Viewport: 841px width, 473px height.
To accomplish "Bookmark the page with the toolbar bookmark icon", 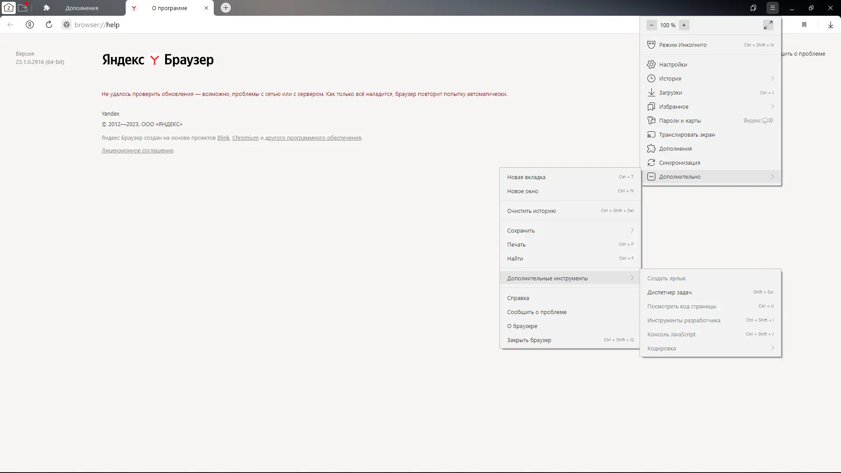I will (804, 25).
